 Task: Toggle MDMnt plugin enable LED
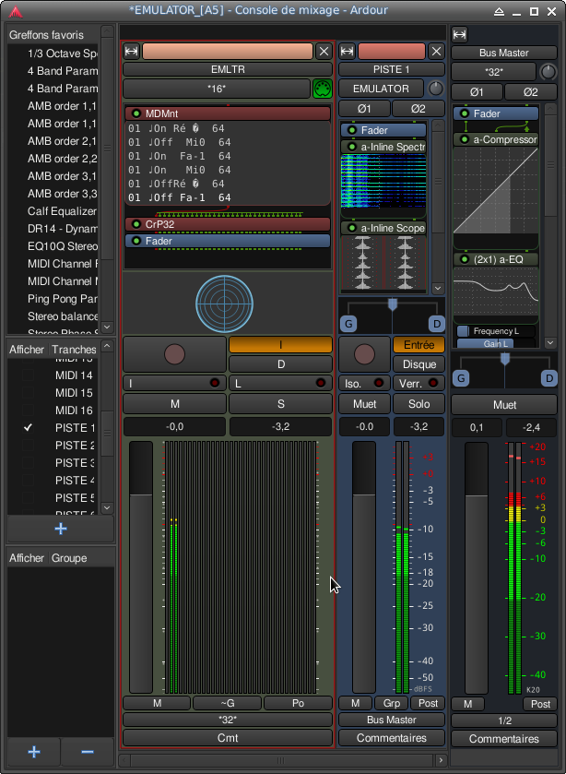coord(136,114)
